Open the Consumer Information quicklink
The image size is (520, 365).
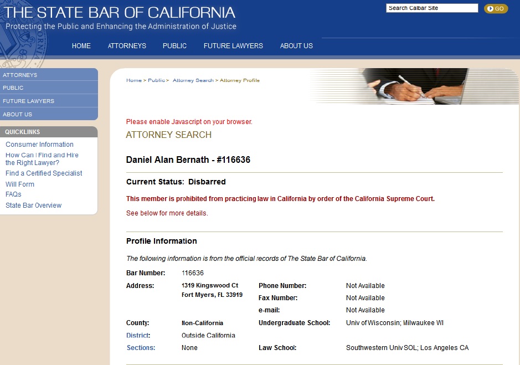click(39, 145)
